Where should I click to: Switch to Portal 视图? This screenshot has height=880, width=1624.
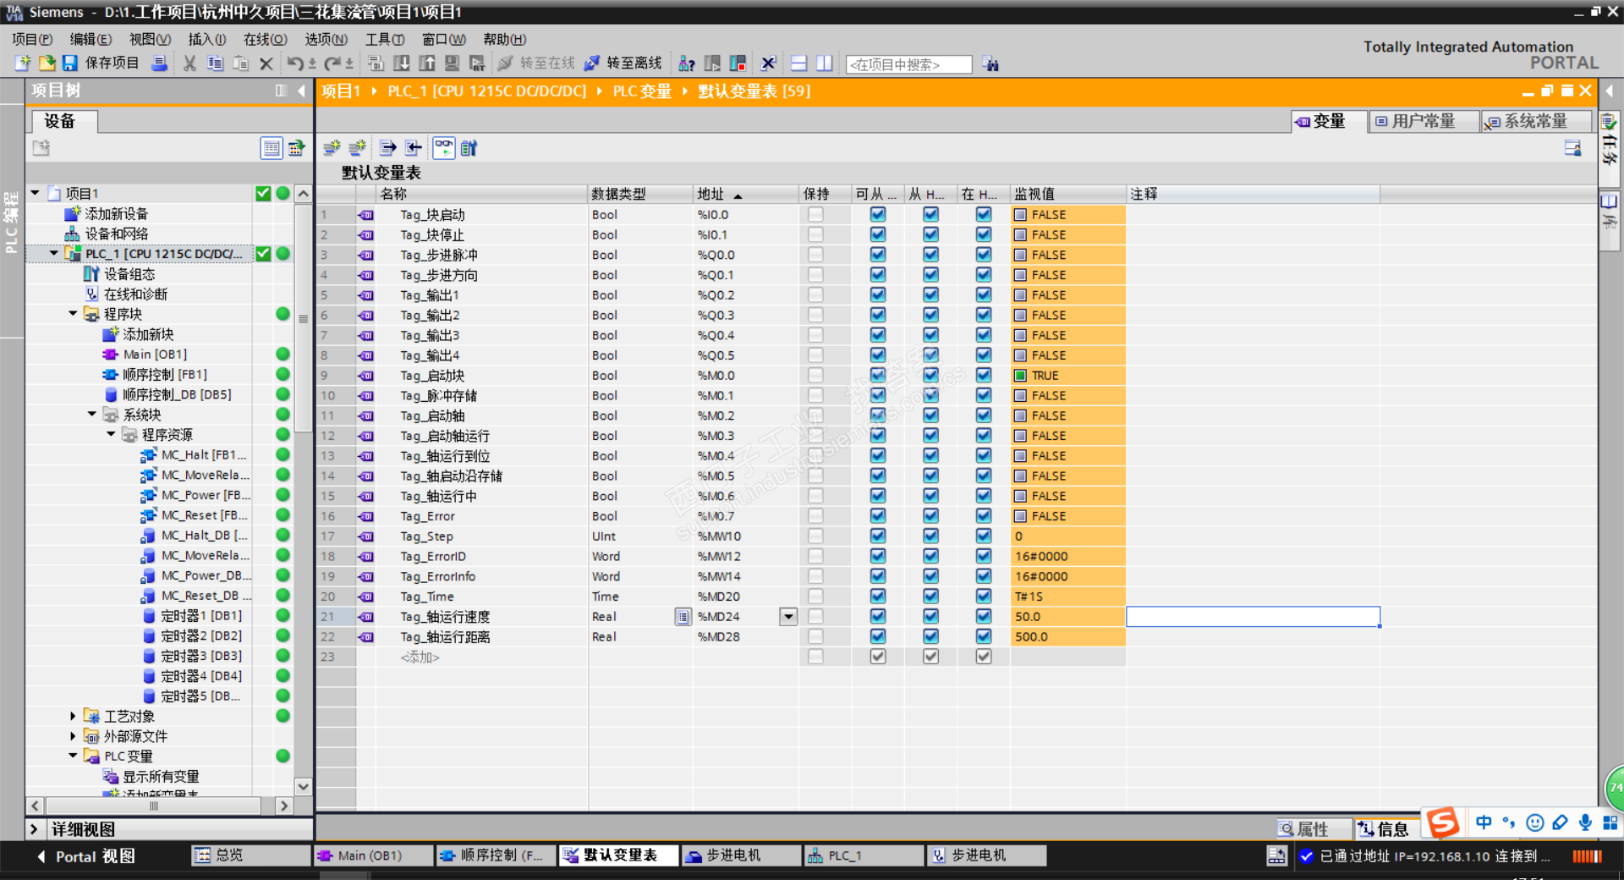pyautogui.click(x=86, y=856)
